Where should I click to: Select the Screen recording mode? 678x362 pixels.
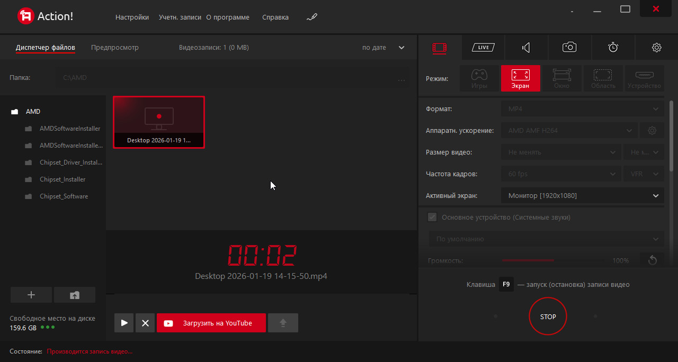pos(520,78)
